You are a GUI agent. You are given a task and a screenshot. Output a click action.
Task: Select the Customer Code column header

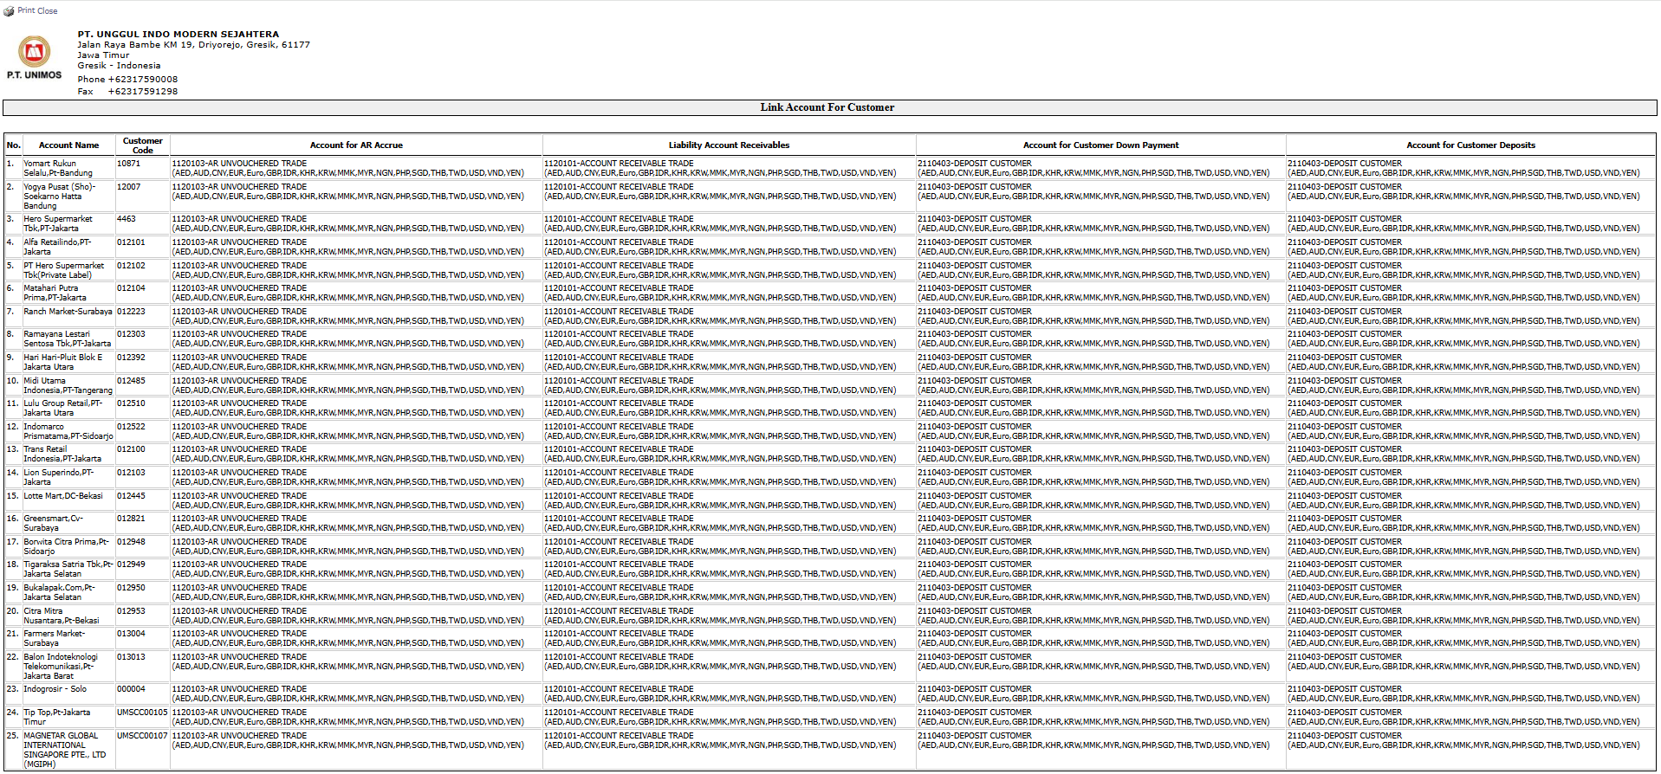click(x=142, y=145)
